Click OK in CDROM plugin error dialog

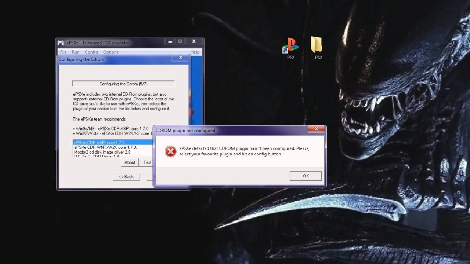306,176
